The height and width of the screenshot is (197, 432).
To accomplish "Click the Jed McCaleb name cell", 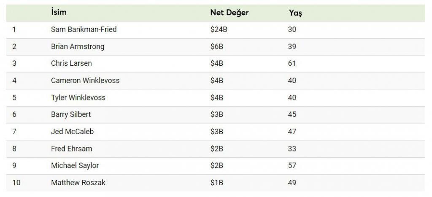I will pyautogui.click(x=72, y=132).
